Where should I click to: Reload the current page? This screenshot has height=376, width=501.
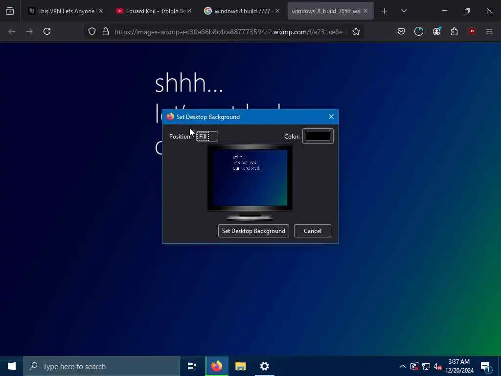tap(47, 31)
